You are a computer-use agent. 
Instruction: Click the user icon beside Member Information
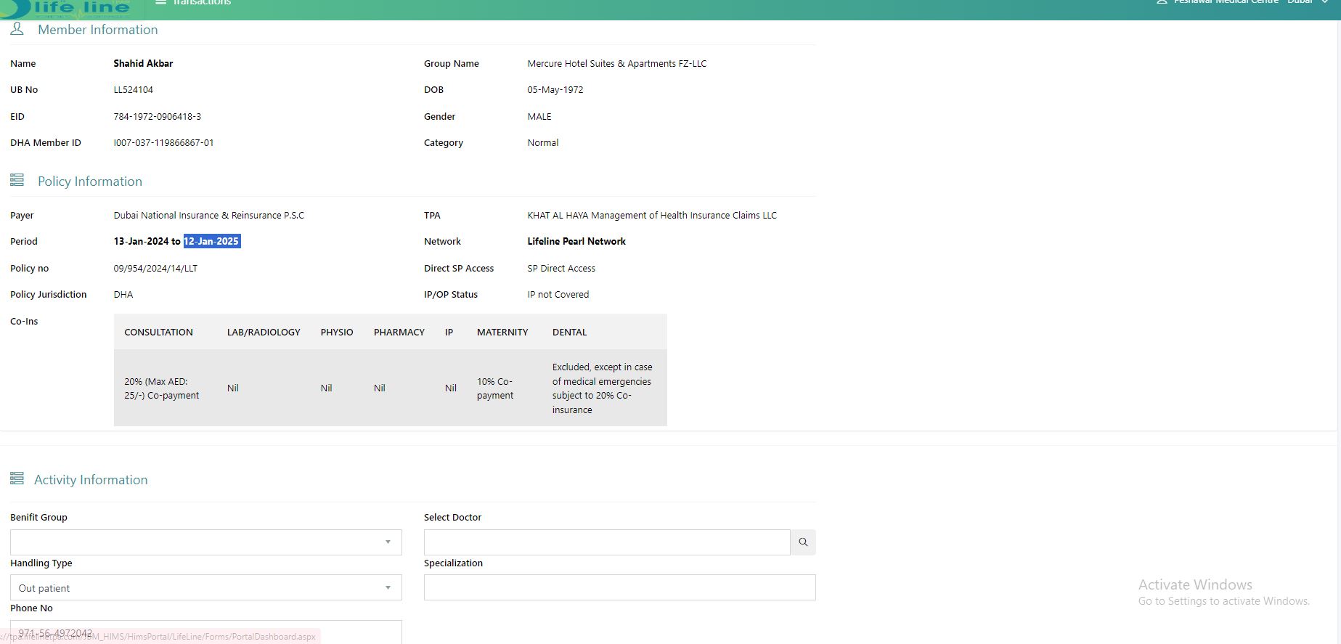coord(17,29)
